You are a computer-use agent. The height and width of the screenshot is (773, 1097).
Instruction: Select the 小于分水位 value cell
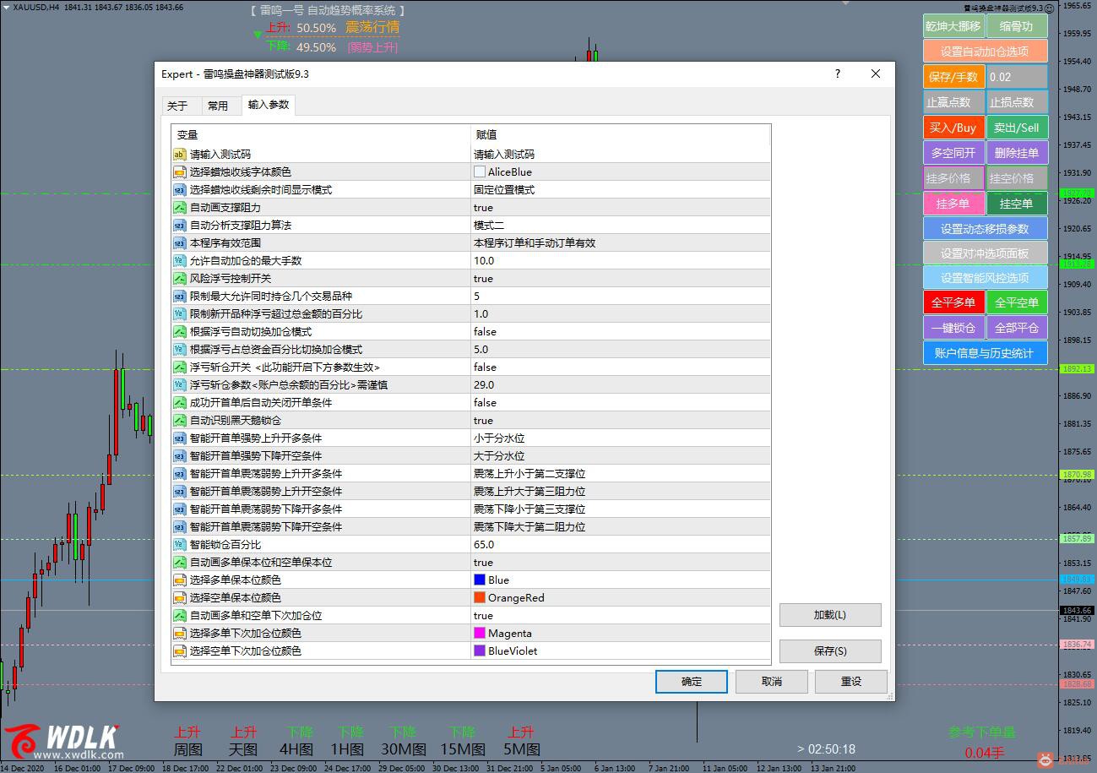click(x=621, y=438)
